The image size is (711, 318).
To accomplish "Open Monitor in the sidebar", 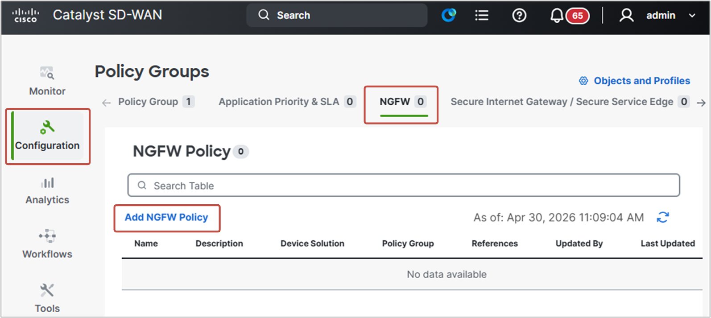I will [x=47, y=81].
